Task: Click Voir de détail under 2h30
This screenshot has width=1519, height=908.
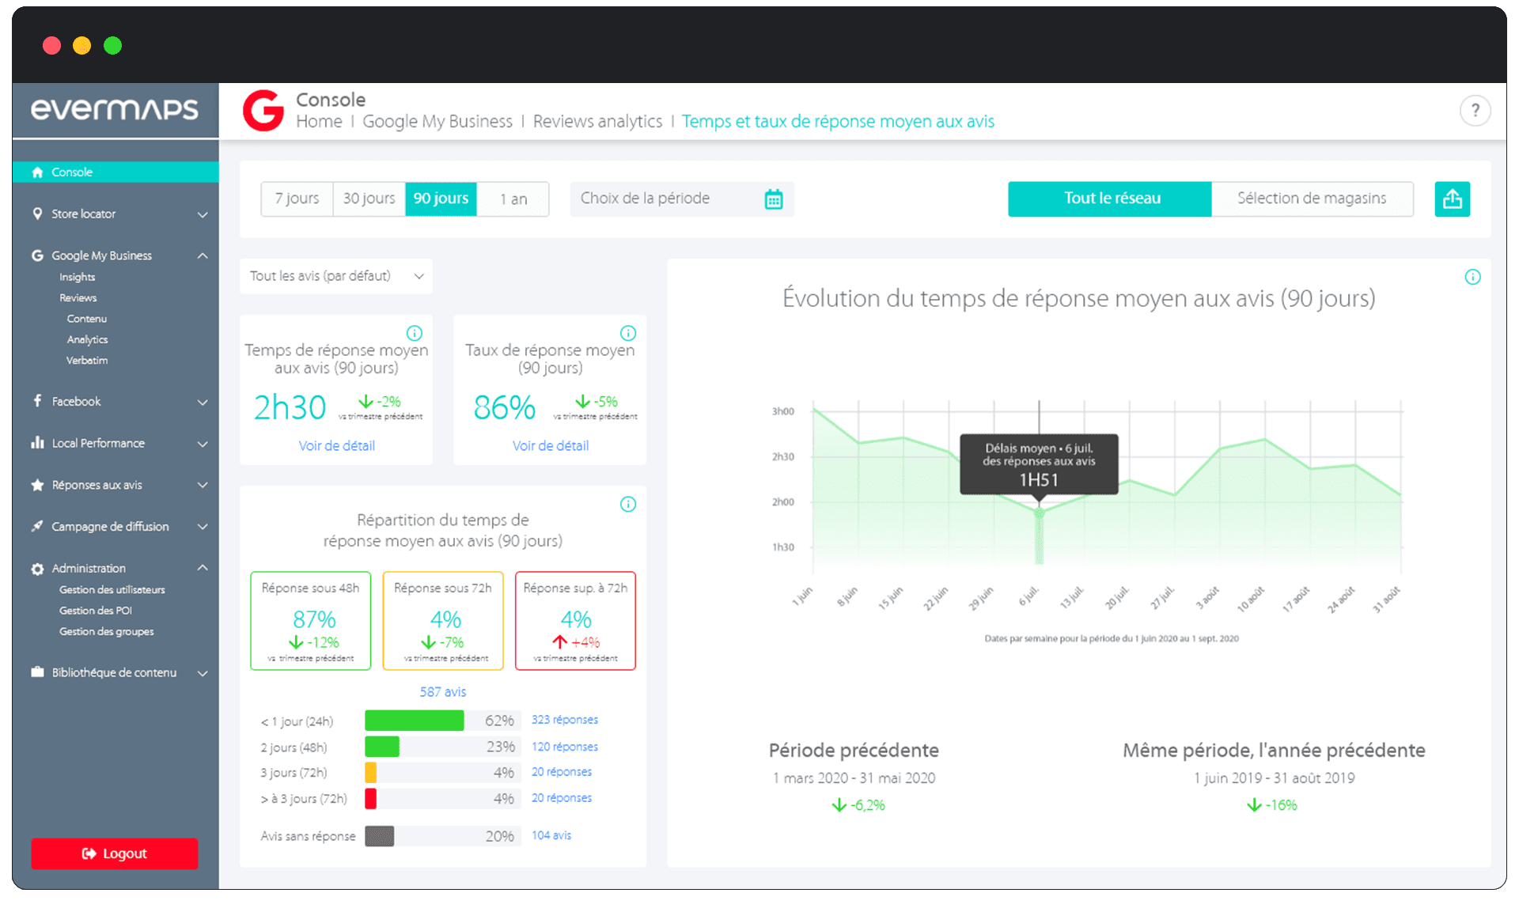Action: pos(336,445)
